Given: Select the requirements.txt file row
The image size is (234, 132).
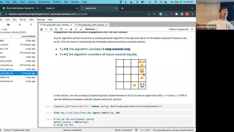Looking at the screenshot, I should (x=19, y=81).
